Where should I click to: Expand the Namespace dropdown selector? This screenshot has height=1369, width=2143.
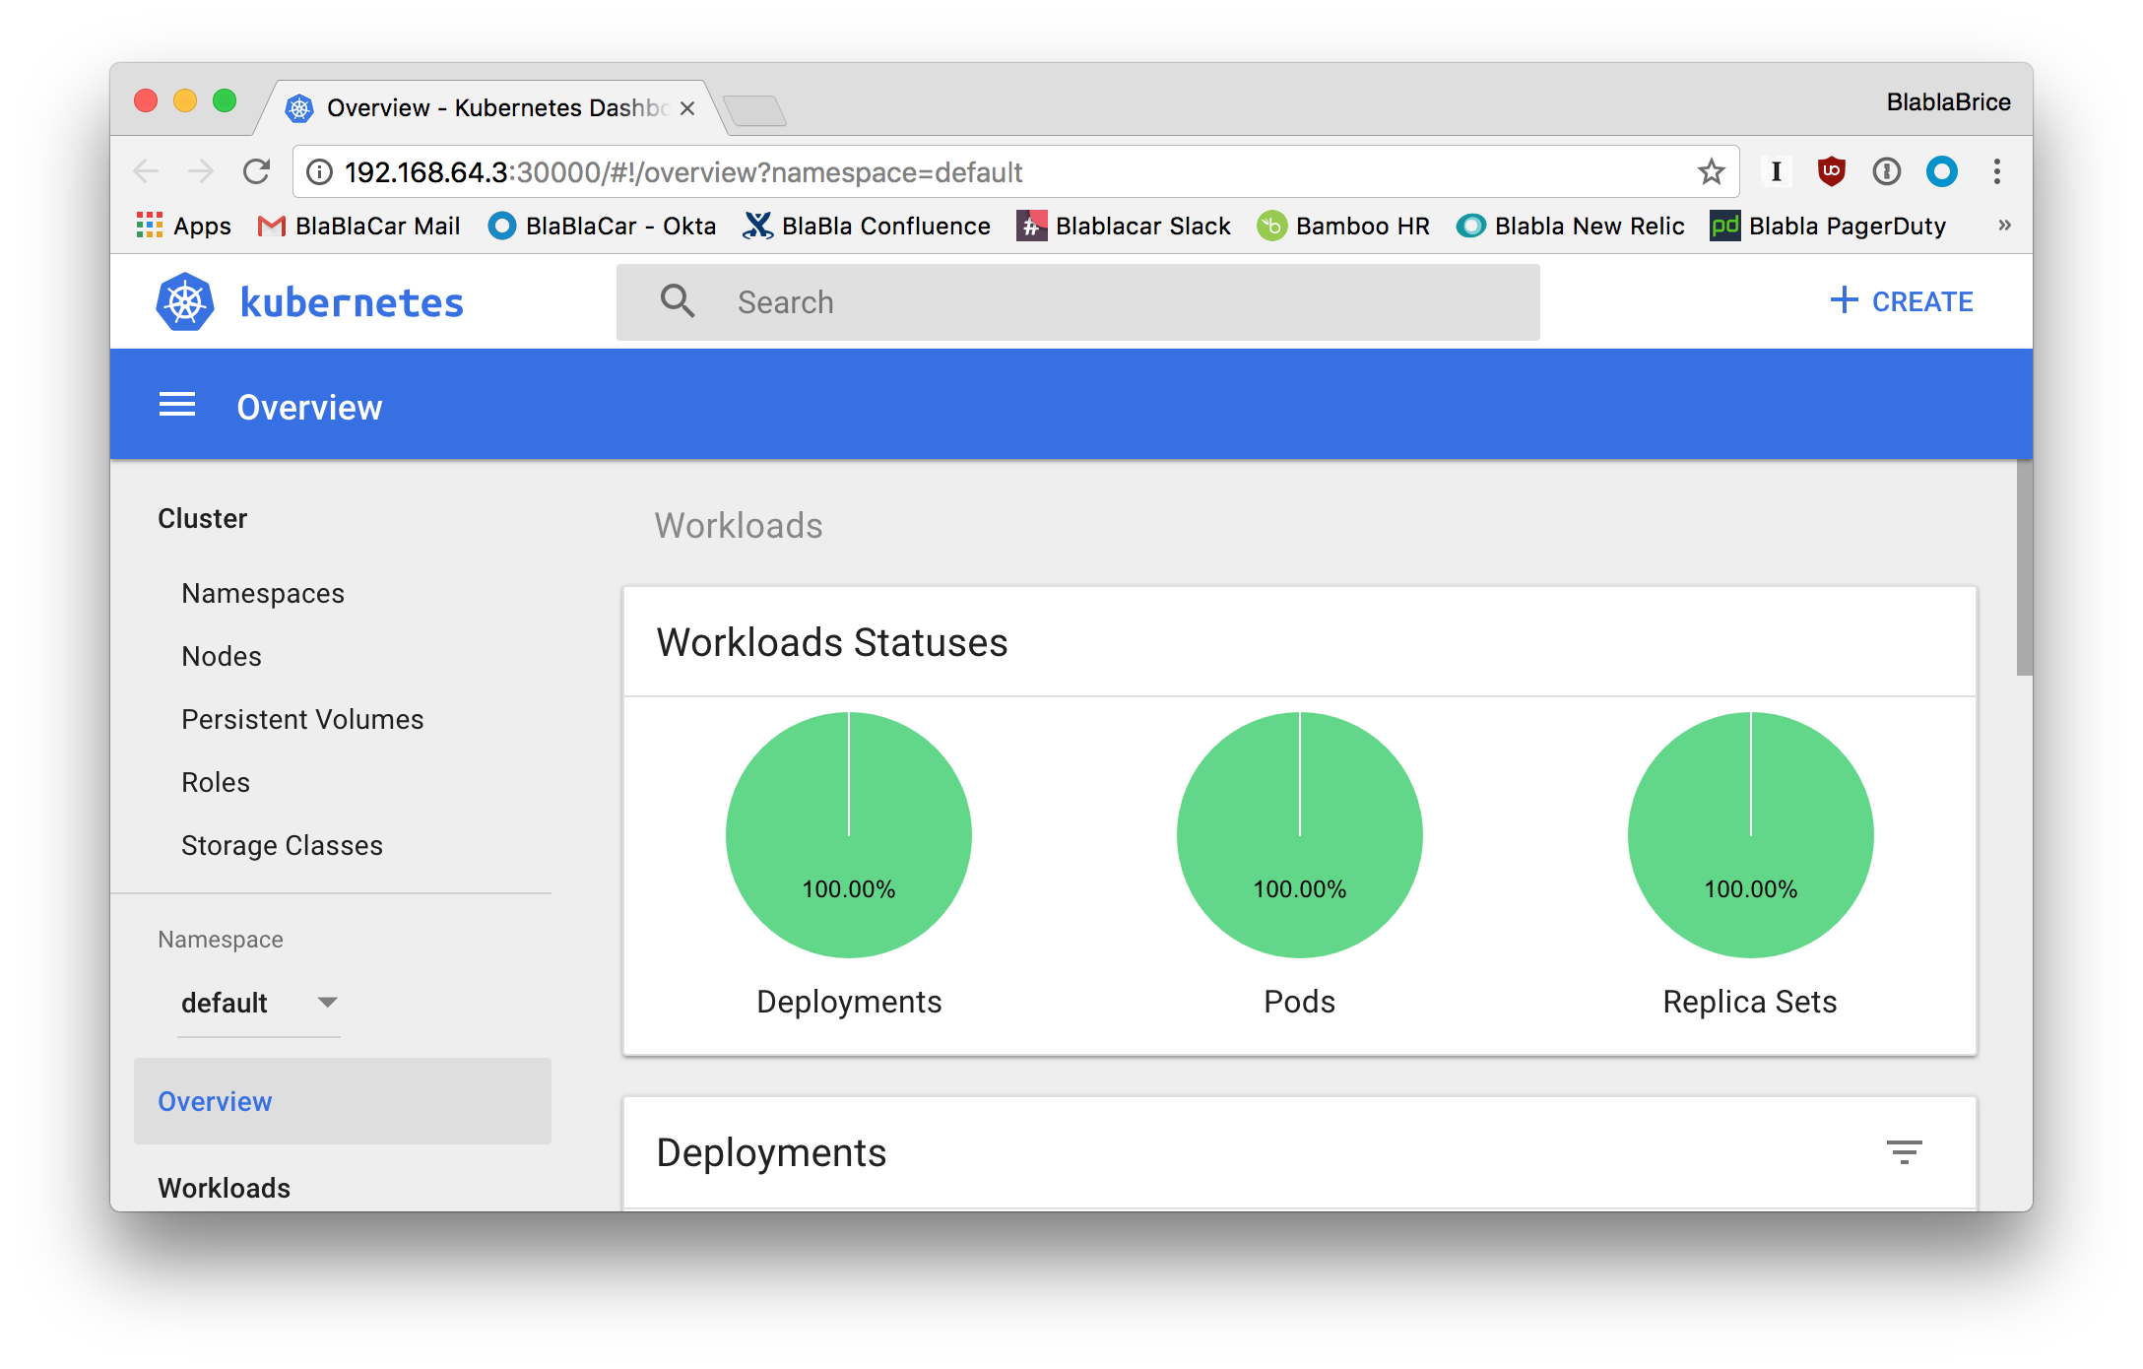(328, 1001)
